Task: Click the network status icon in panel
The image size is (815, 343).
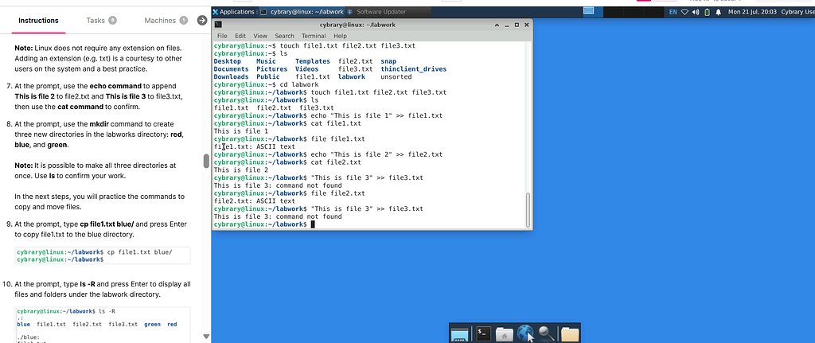Action: pyautogui.click(x=685, y=12)
